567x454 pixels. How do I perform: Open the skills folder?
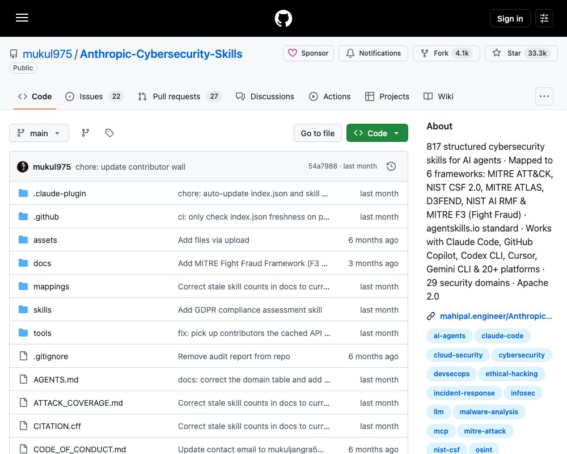(x=43, y=310)
